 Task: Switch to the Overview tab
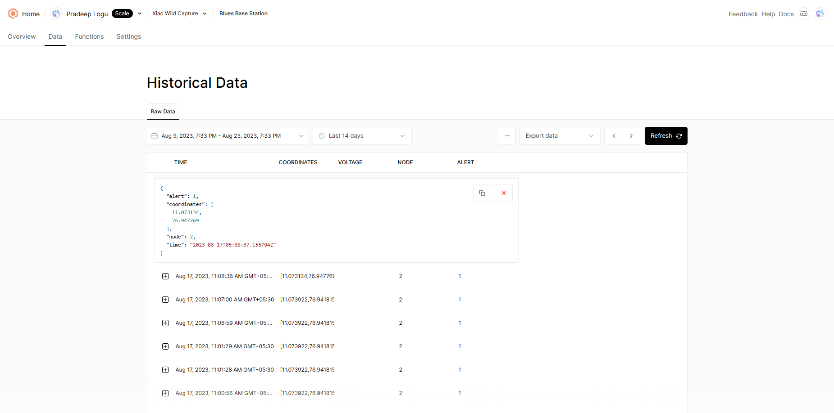coord(22,36)
